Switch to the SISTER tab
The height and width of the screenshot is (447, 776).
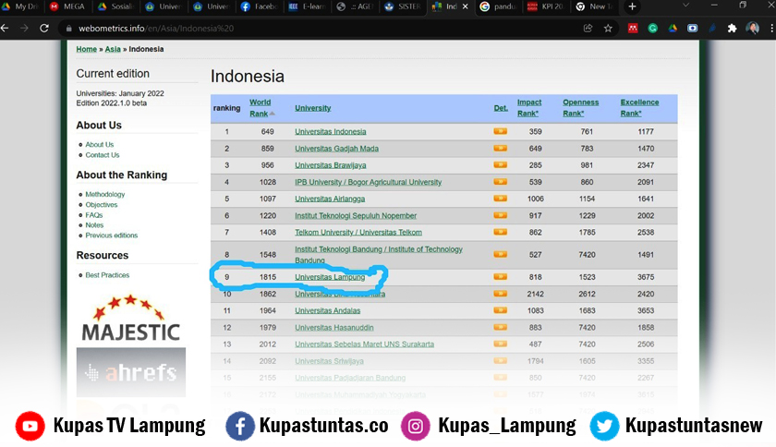404,6
